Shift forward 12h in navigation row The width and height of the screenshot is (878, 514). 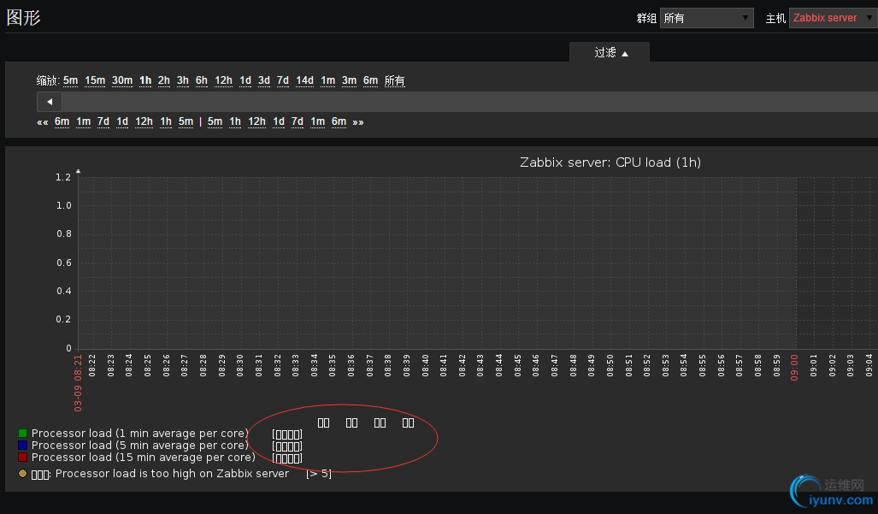(257, 121)
